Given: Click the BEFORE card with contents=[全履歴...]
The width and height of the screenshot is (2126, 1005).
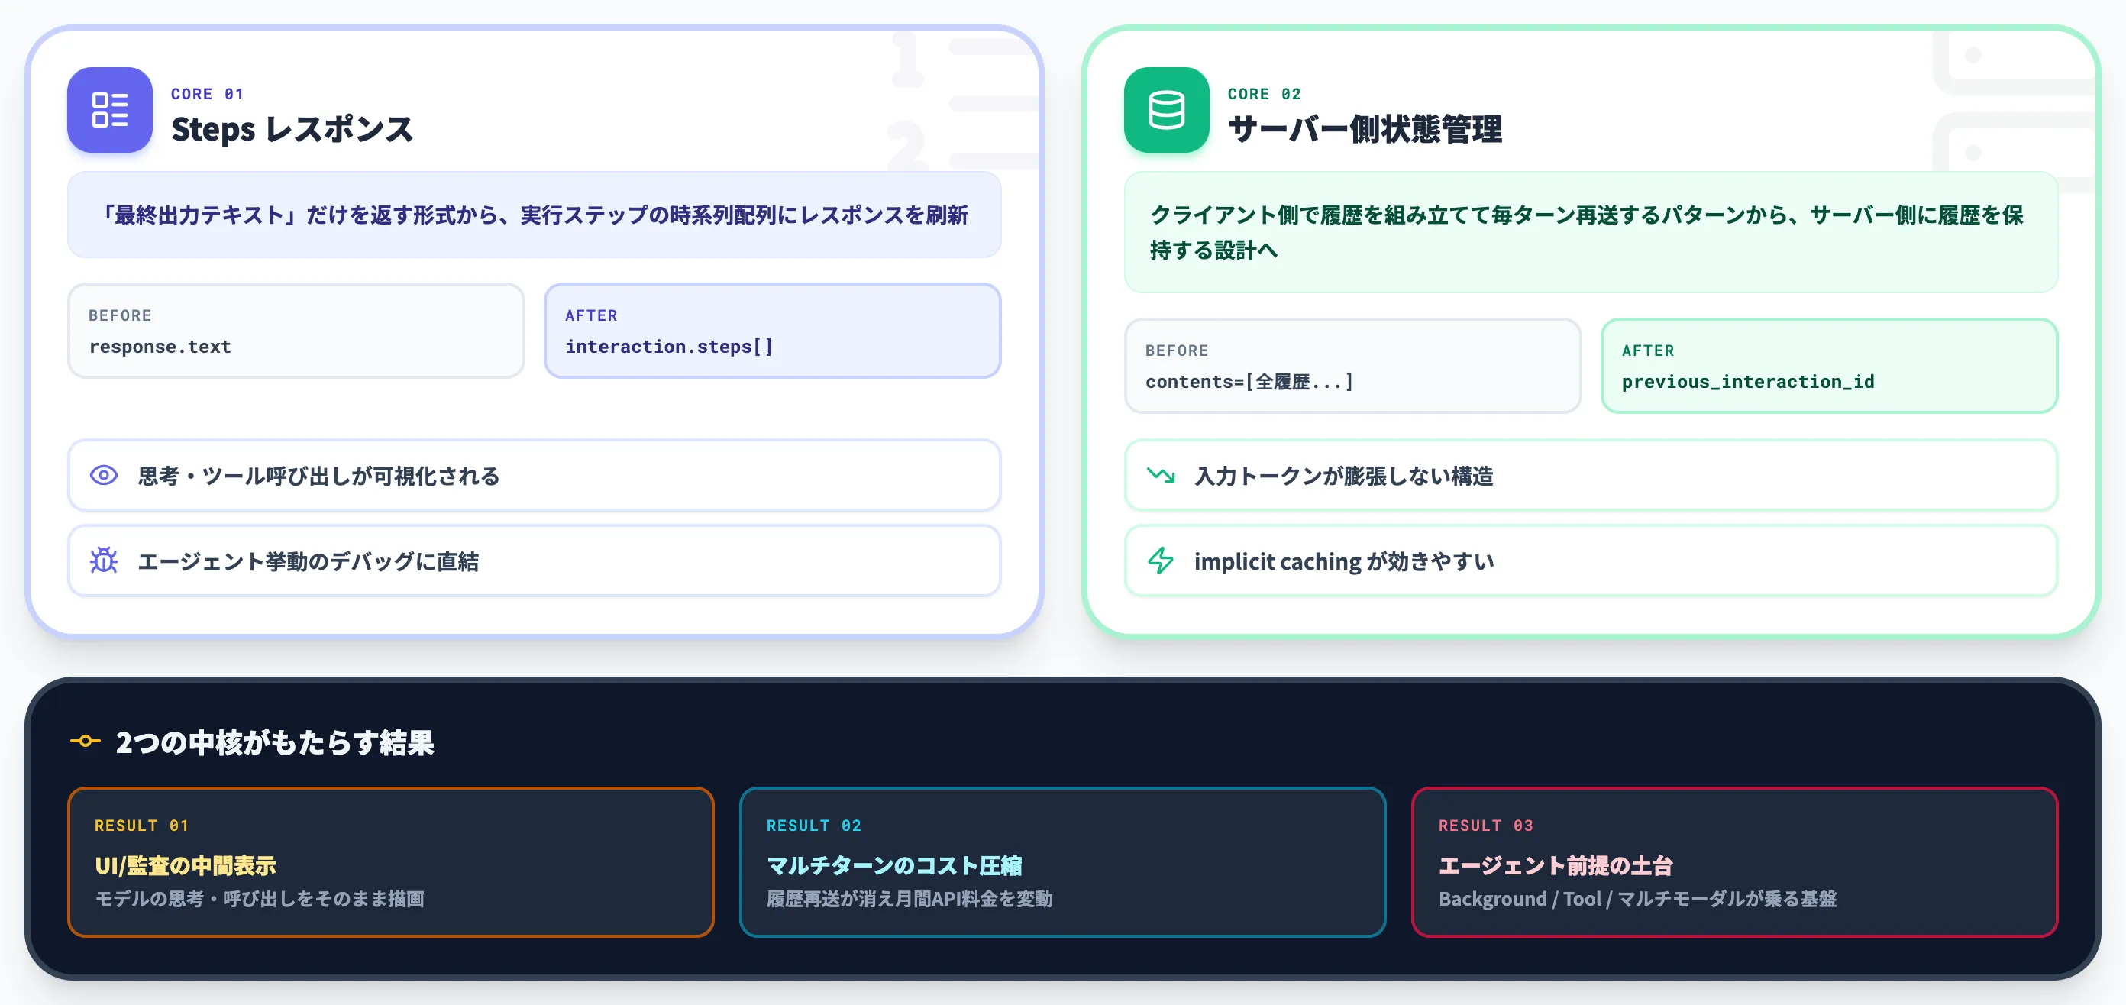Looking at the screenshot, I should [x=1352, y=366].
